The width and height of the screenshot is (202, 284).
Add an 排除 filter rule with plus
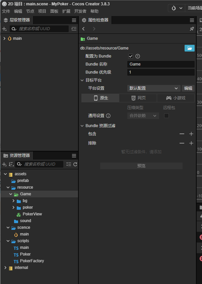[x=191, y=143]
